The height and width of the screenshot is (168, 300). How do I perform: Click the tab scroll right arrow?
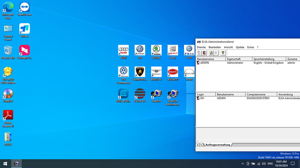click(201, 145)
